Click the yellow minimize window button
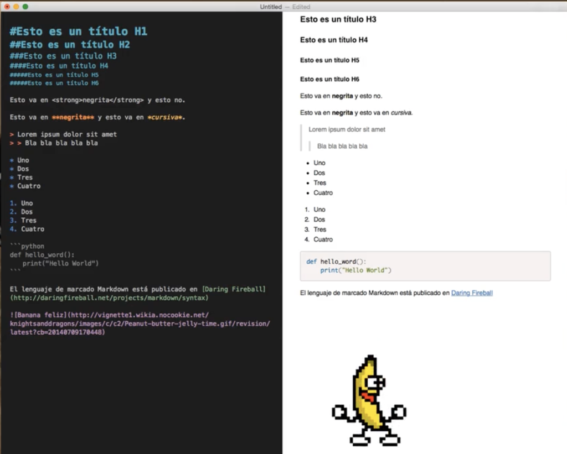 (x=16, y=7)
